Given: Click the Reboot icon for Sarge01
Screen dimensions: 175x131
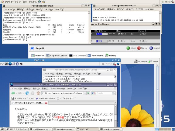Looking at the screenshot, I should 128,48.
